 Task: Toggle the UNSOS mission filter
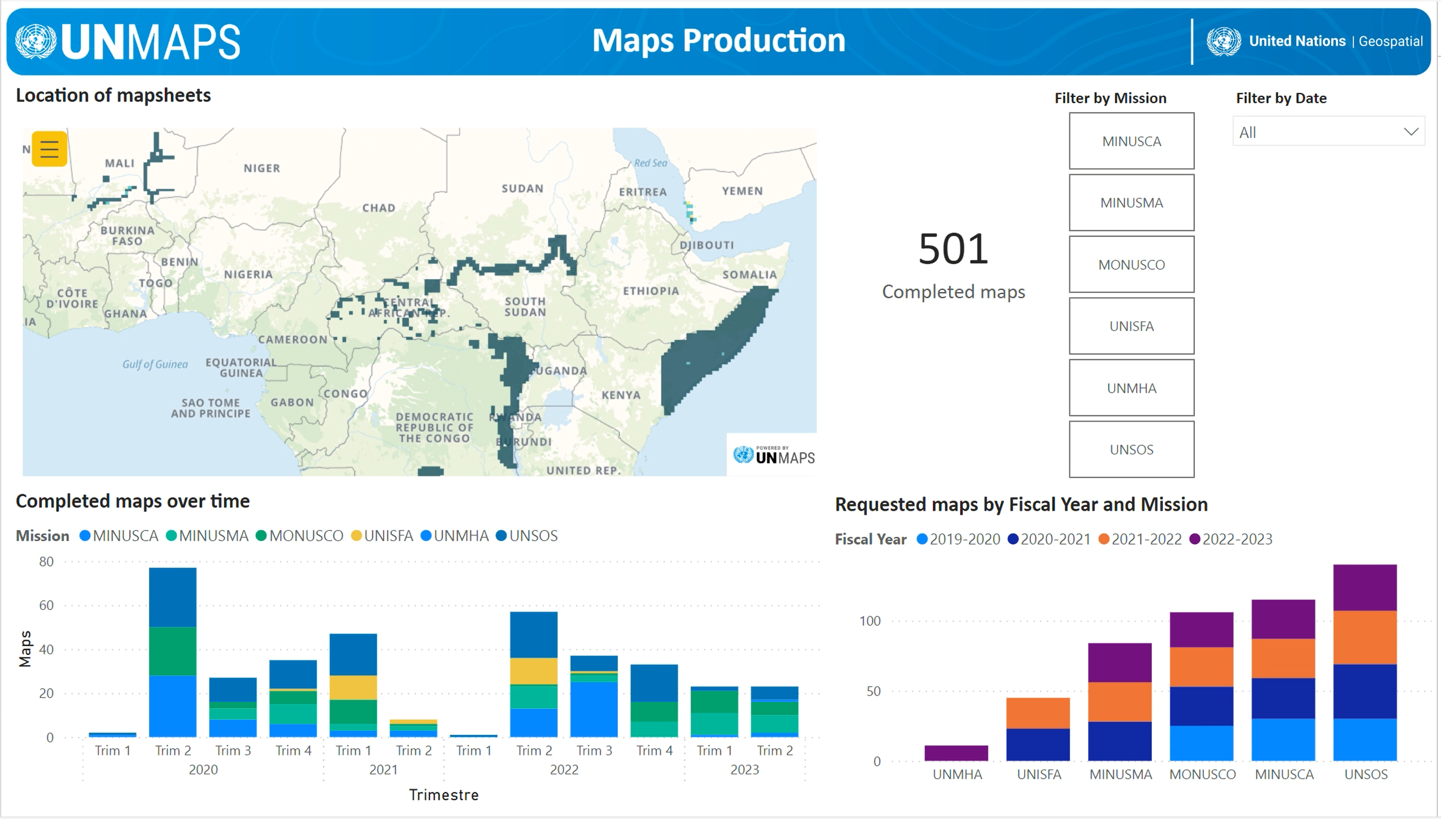[x=1131, y=449]
